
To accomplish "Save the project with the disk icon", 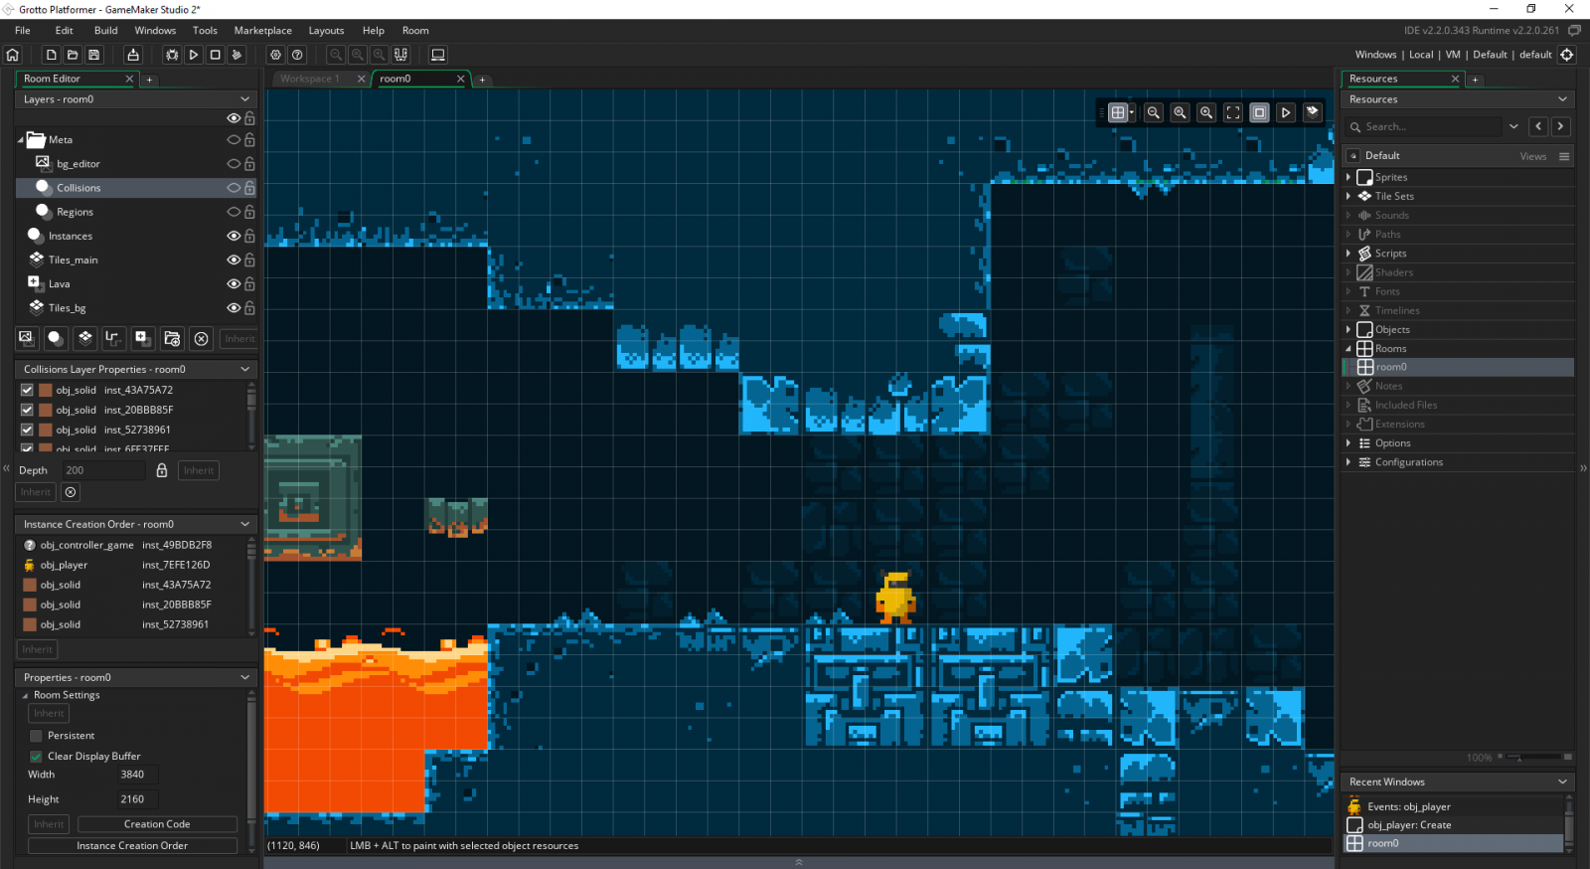I will pos(94,55).
